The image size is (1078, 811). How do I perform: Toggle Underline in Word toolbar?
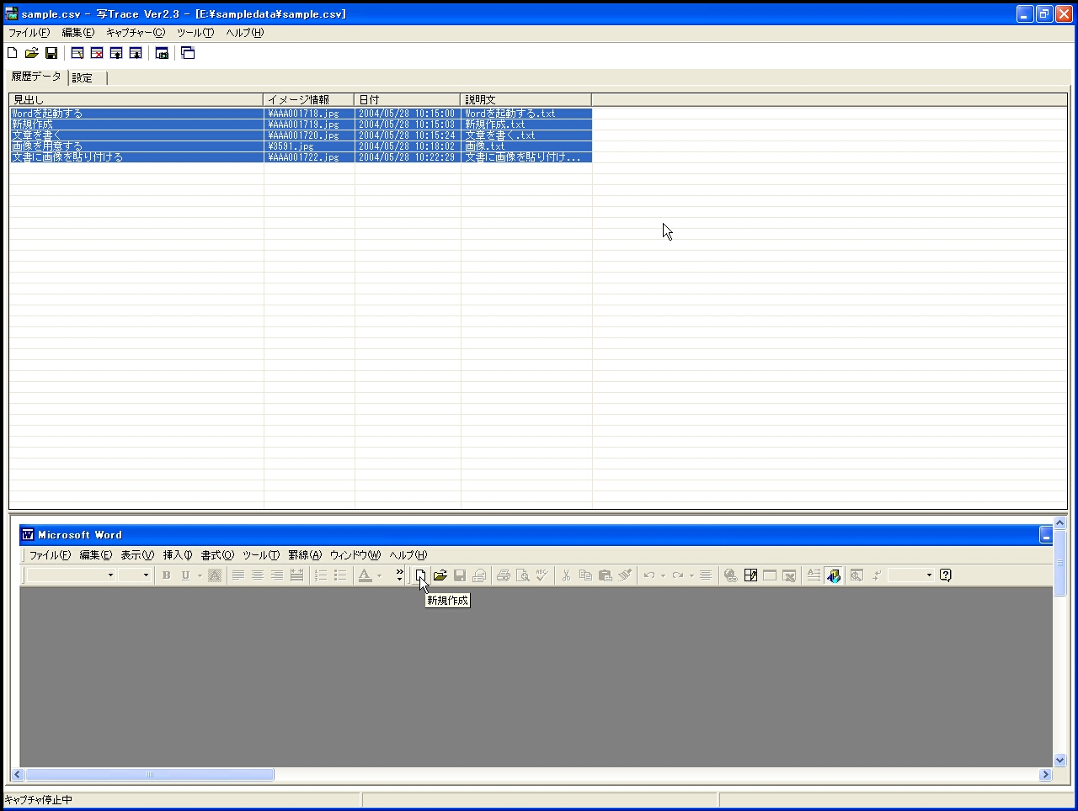[185, 575]
